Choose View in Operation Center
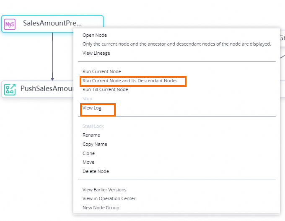The width and height of the screenshot is (285, 221). pyautogui.click(x=109, y=198)
